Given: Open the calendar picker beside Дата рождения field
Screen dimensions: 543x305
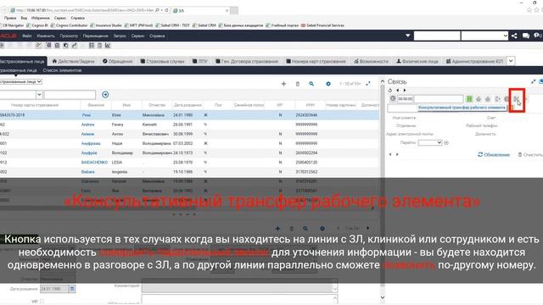Looking at the screenshot, I should [x=72, y=288].
